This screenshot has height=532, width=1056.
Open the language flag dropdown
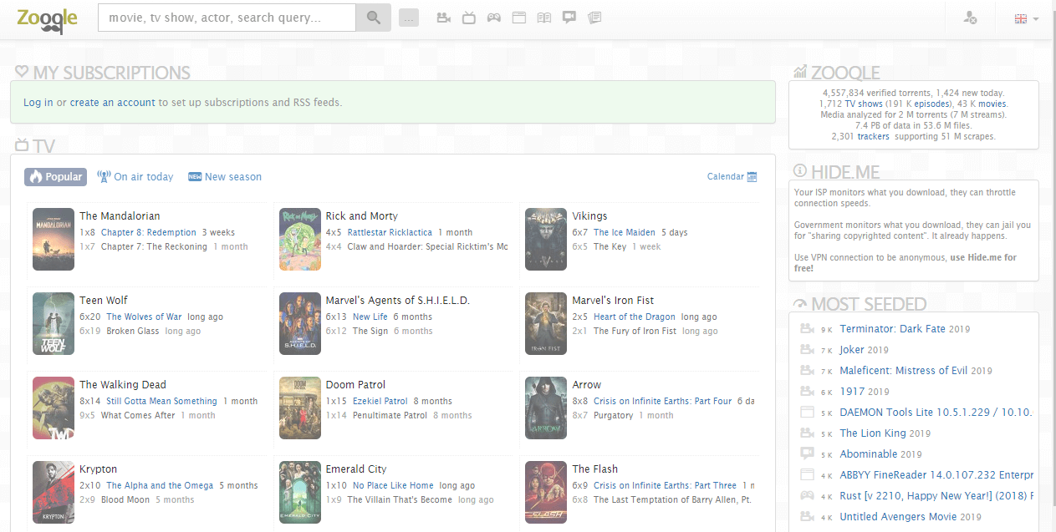point(1027,18)
